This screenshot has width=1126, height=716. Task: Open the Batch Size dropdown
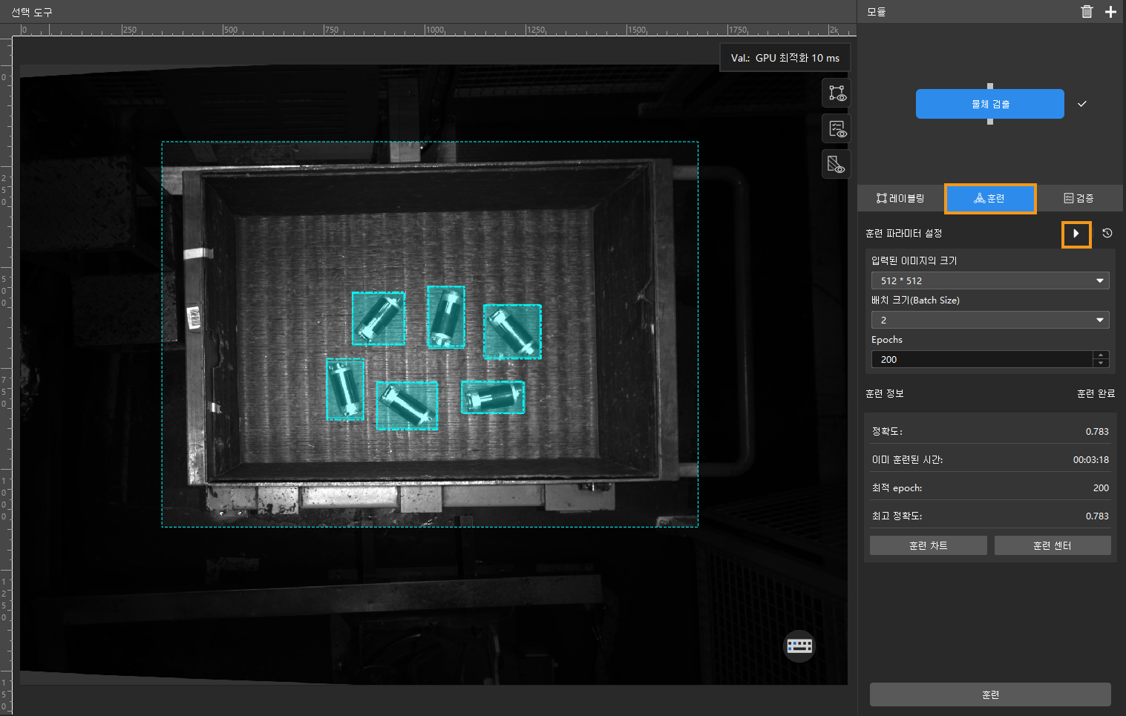989,320
